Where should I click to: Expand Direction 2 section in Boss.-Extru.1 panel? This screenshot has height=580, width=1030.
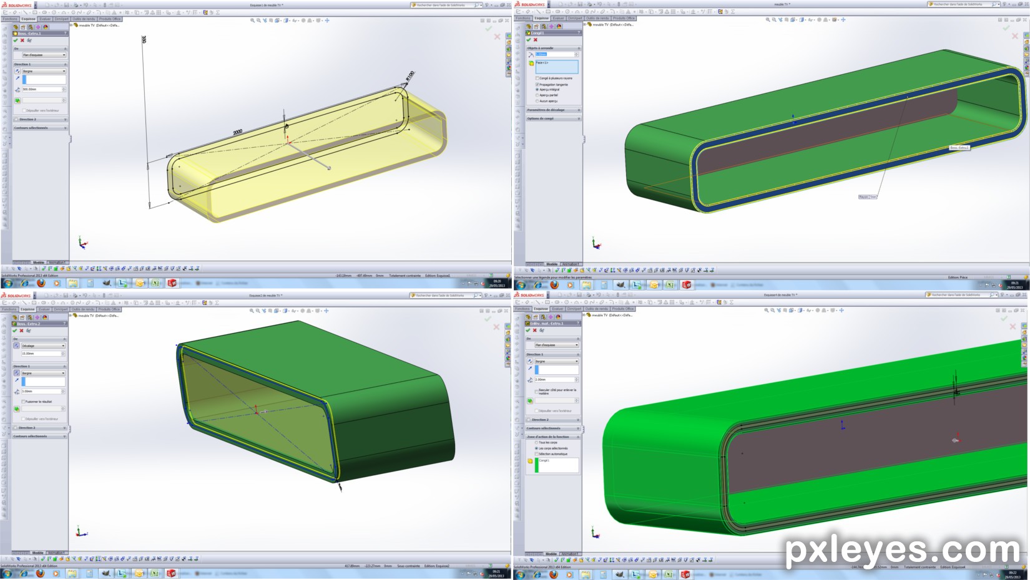click(40, 119)
